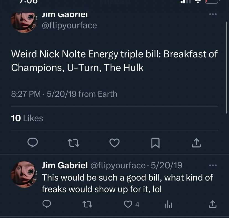Retweet the triple bill tweet
Screen dimensions: 229x218
tap(74, 143)
